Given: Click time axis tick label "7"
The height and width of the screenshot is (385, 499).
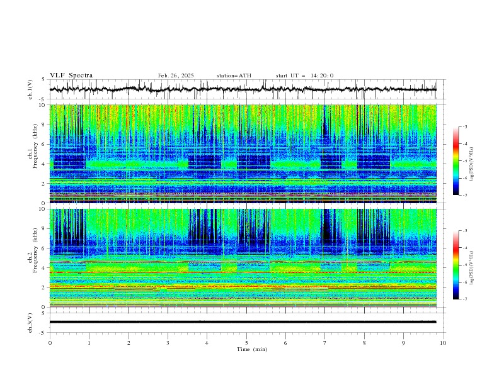Looking at the screenshot, I should [x=325, y=343].
